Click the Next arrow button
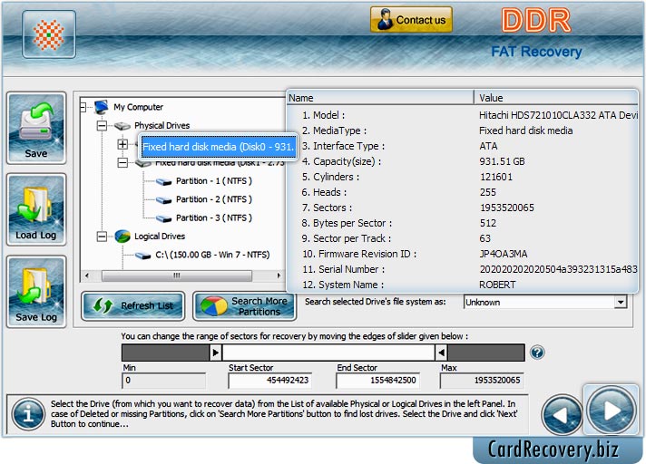 click(612, 410)
